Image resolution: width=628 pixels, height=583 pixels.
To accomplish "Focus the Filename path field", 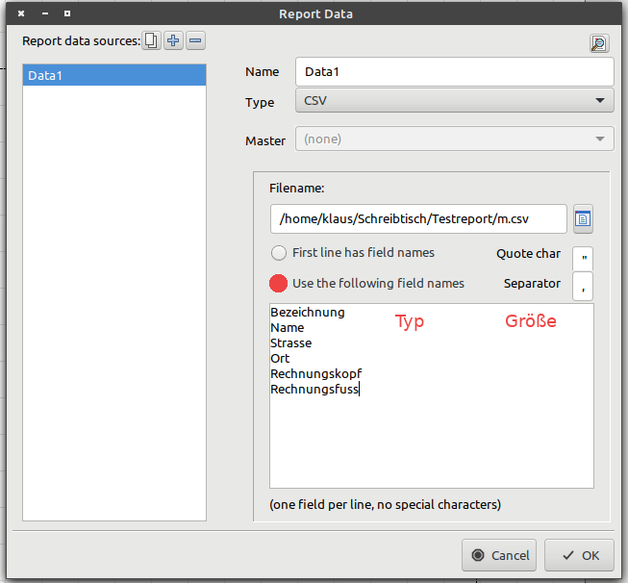I will pyautogui.click(x=418, y=219).
